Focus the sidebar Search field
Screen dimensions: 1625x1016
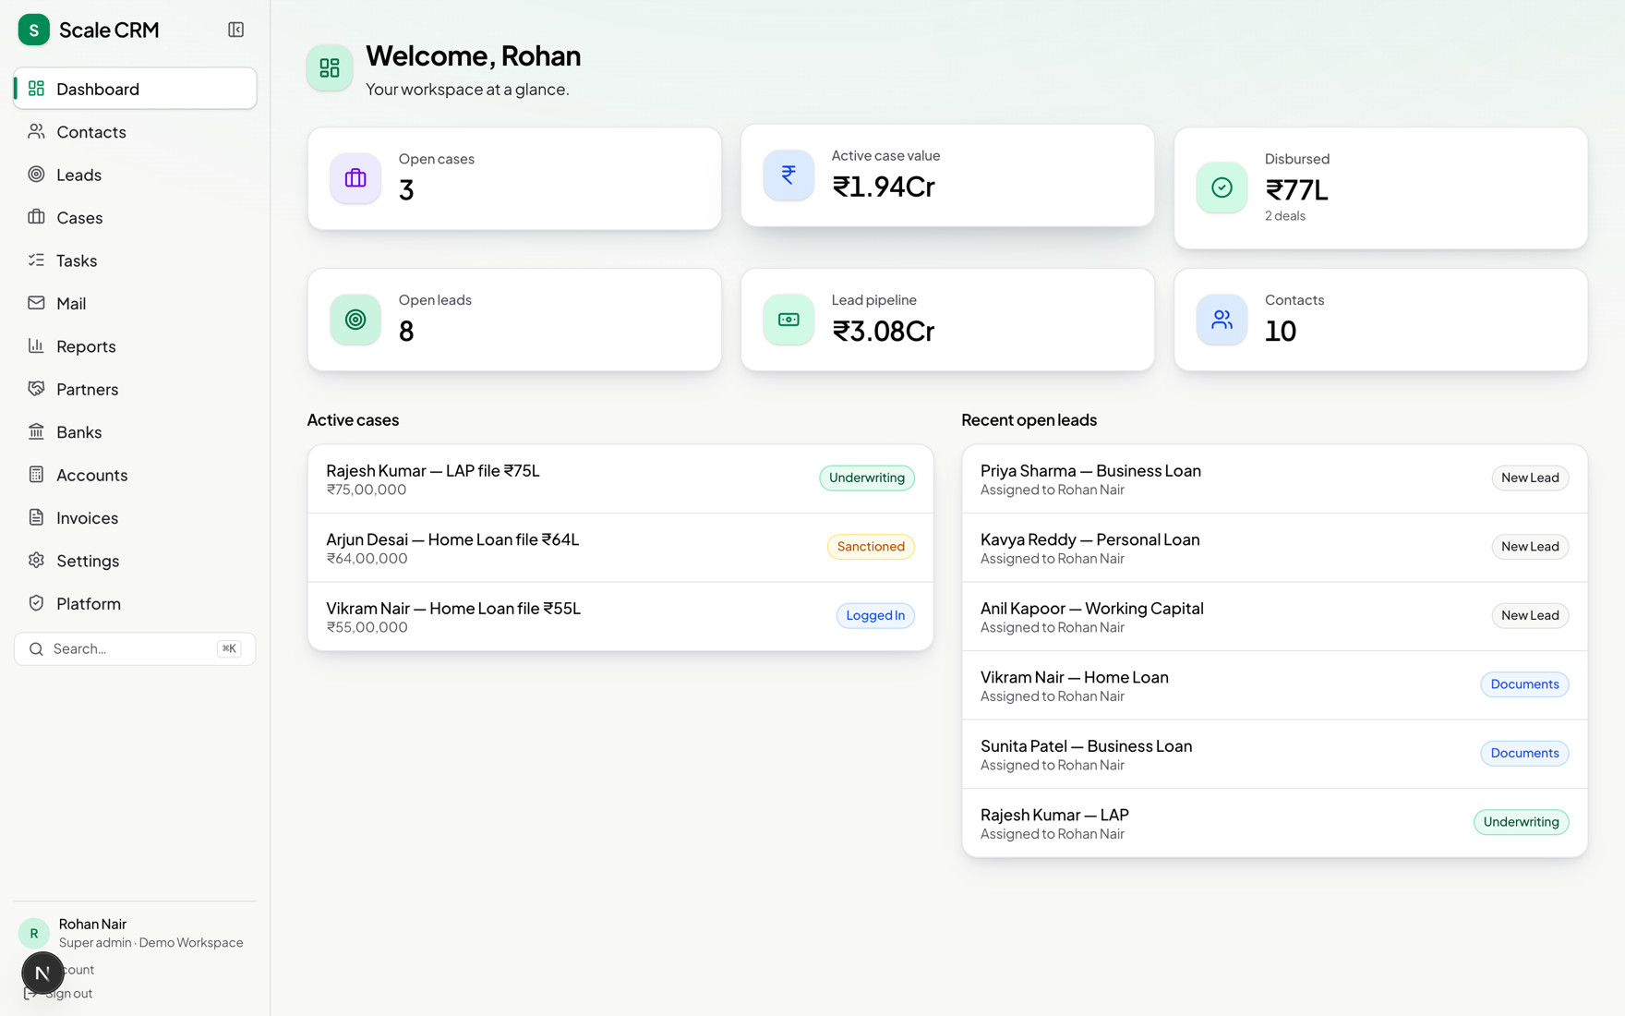click(135, 648)
